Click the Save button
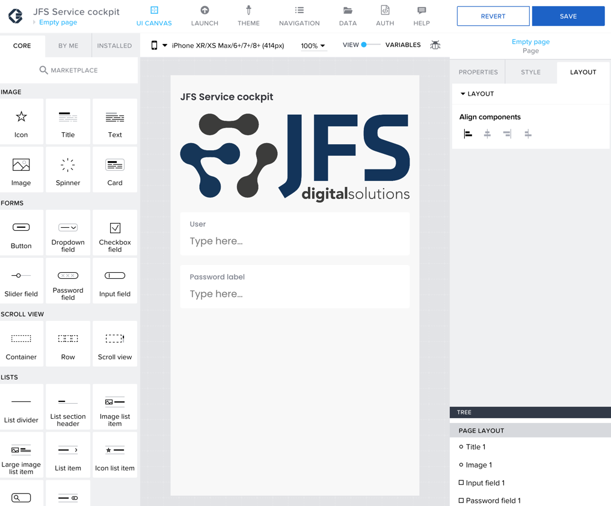 [x=568, y=16]
